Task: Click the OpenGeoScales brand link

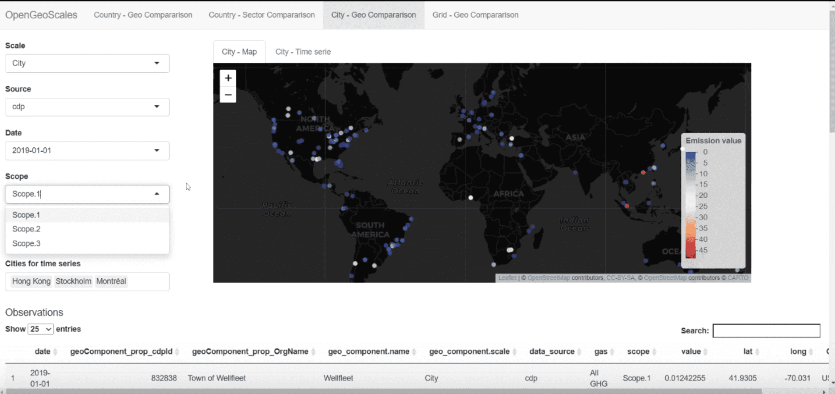Action: pyautogui.click(x=41, y=15)
